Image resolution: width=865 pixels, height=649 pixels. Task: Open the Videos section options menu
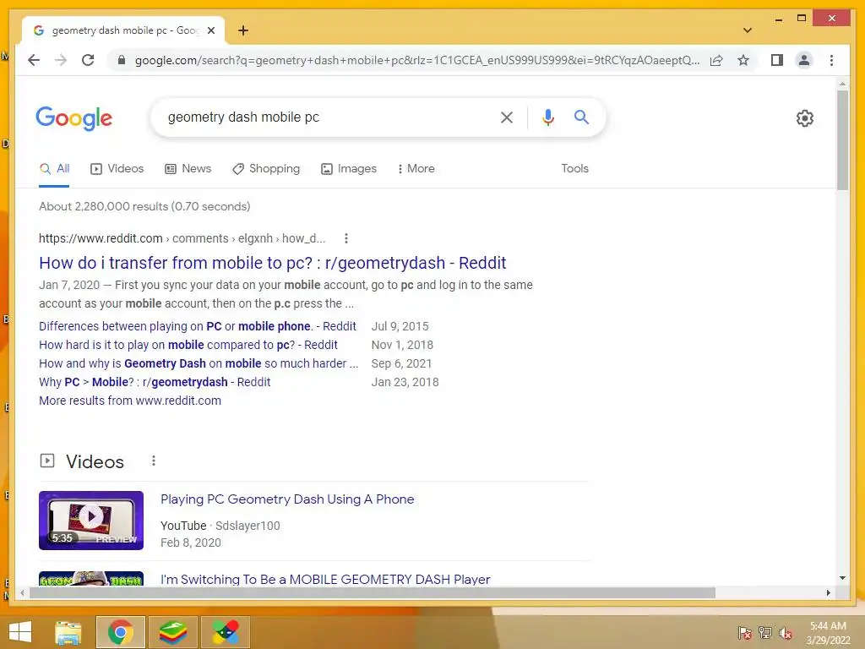click(x=154, y=461)
